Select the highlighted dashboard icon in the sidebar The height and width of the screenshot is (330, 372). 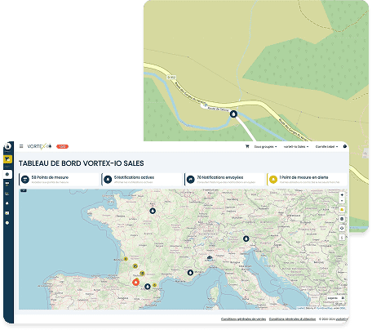(x=7, y=174)
